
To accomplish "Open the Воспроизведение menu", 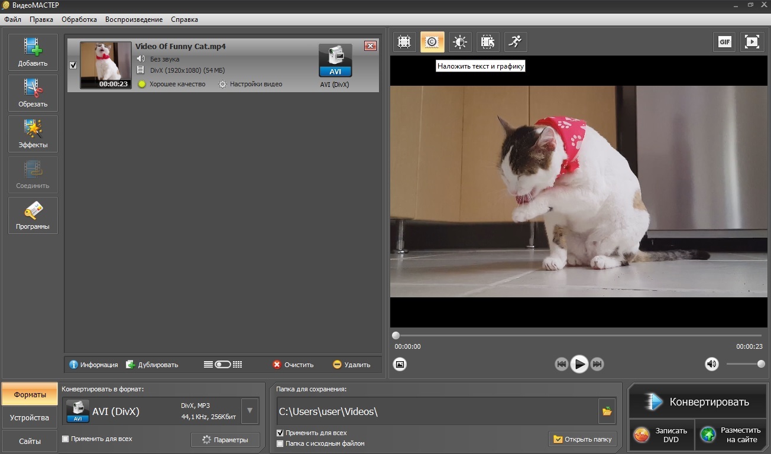I will pos(134,20).
